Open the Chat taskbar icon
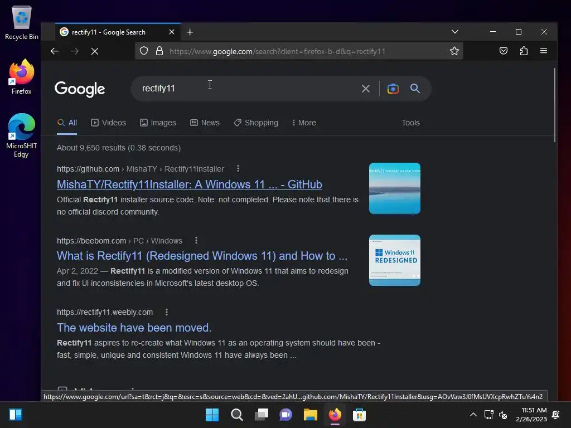The width and height of the screenshot is (571, 428). pyautogui.click(x=286, y=415)
